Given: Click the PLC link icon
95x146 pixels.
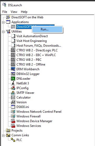Looking at the screenshot, I should [13, 140].
